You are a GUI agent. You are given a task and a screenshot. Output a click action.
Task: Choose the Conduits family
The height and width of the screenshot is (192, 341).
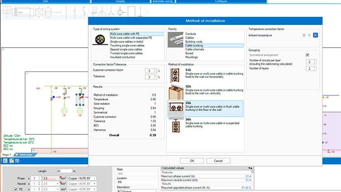click(191, 34)
